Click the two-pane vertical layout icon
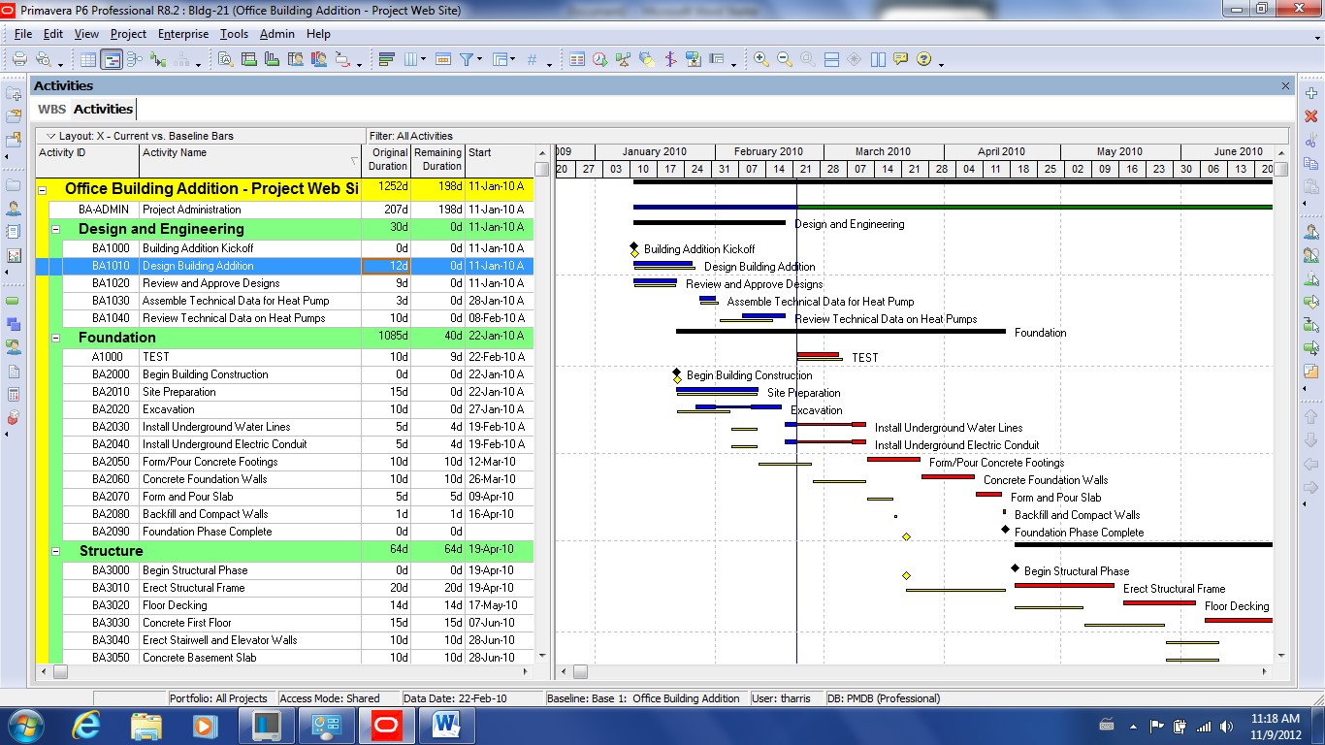This screenshot has width=1325, height=745. 878,59
